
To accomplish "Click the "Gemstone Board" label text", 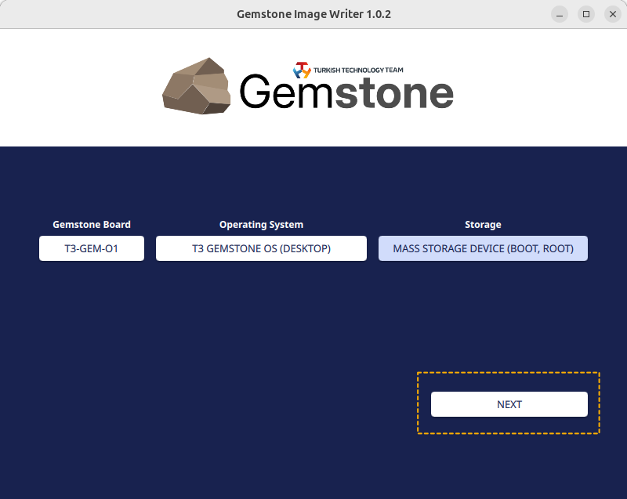I will [x=92, y=225].
